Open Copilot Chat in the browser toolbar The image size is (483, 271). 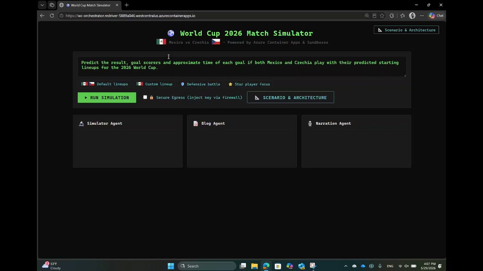(436, 16)
